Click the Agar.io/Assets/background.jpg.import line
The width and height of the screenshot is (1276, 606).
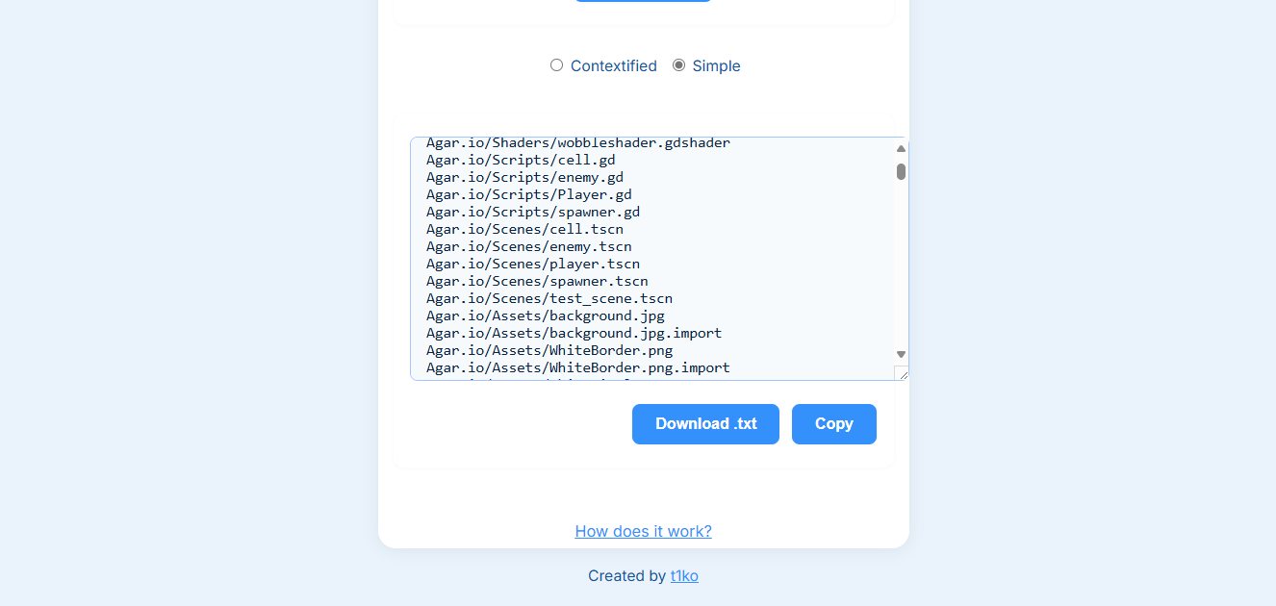click(574, 333)
